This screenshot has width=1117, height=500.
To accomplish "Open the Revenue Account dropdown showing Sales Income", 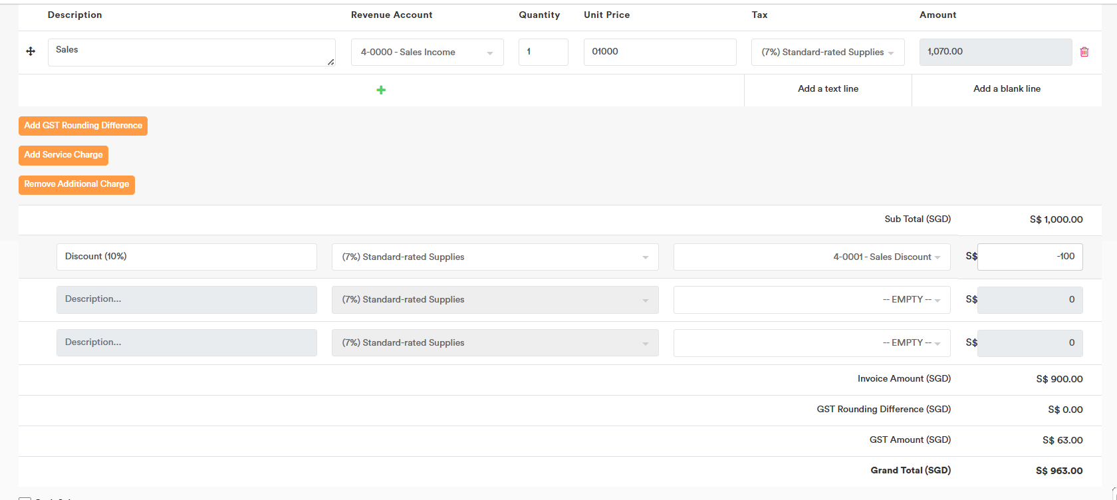I will coord(427,53).
